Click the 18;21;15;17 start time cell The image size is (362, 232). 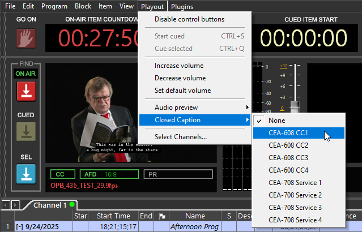113,227
